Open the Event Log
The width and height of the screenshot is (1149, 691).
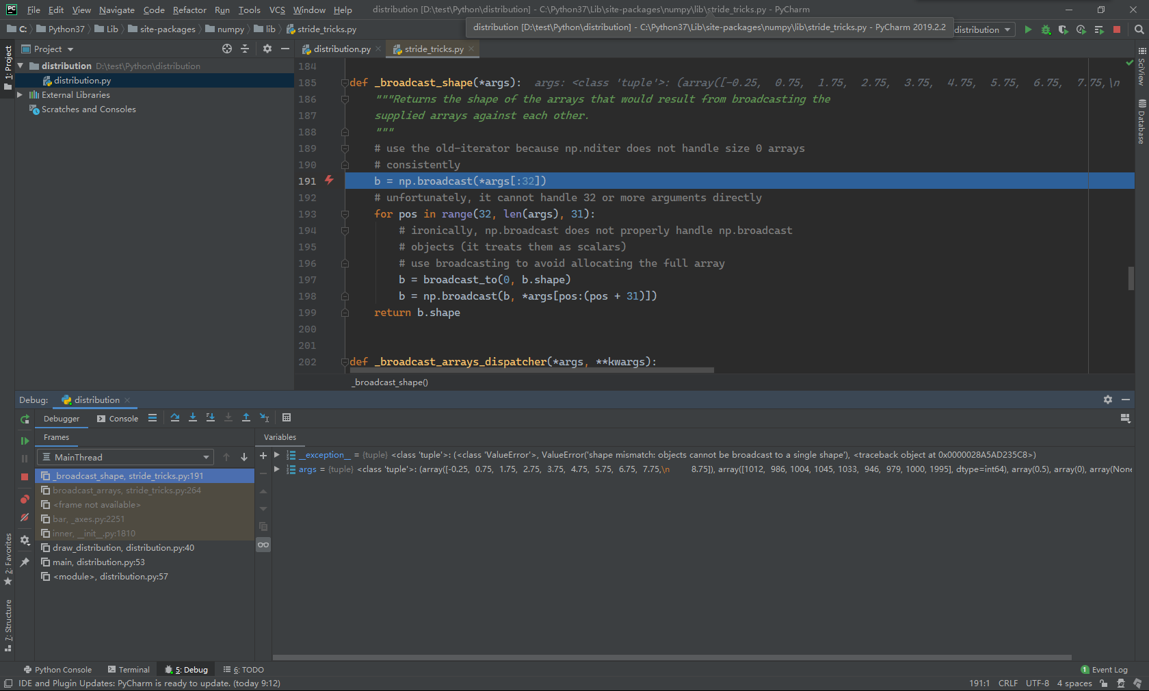point(1104,670)
